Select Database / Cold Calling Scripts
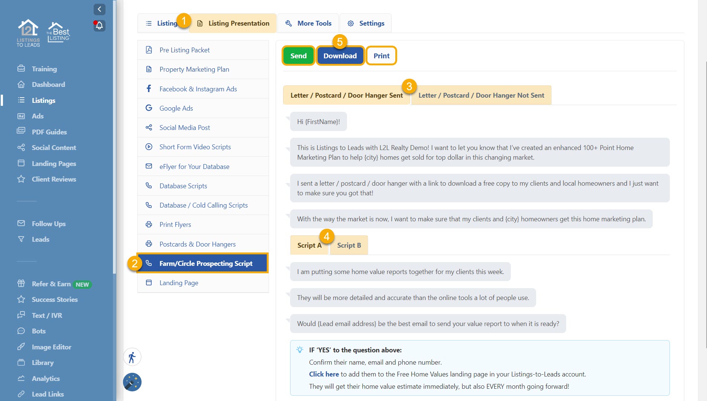Screen dimensions: 707x401 click(x=203, y=205)
